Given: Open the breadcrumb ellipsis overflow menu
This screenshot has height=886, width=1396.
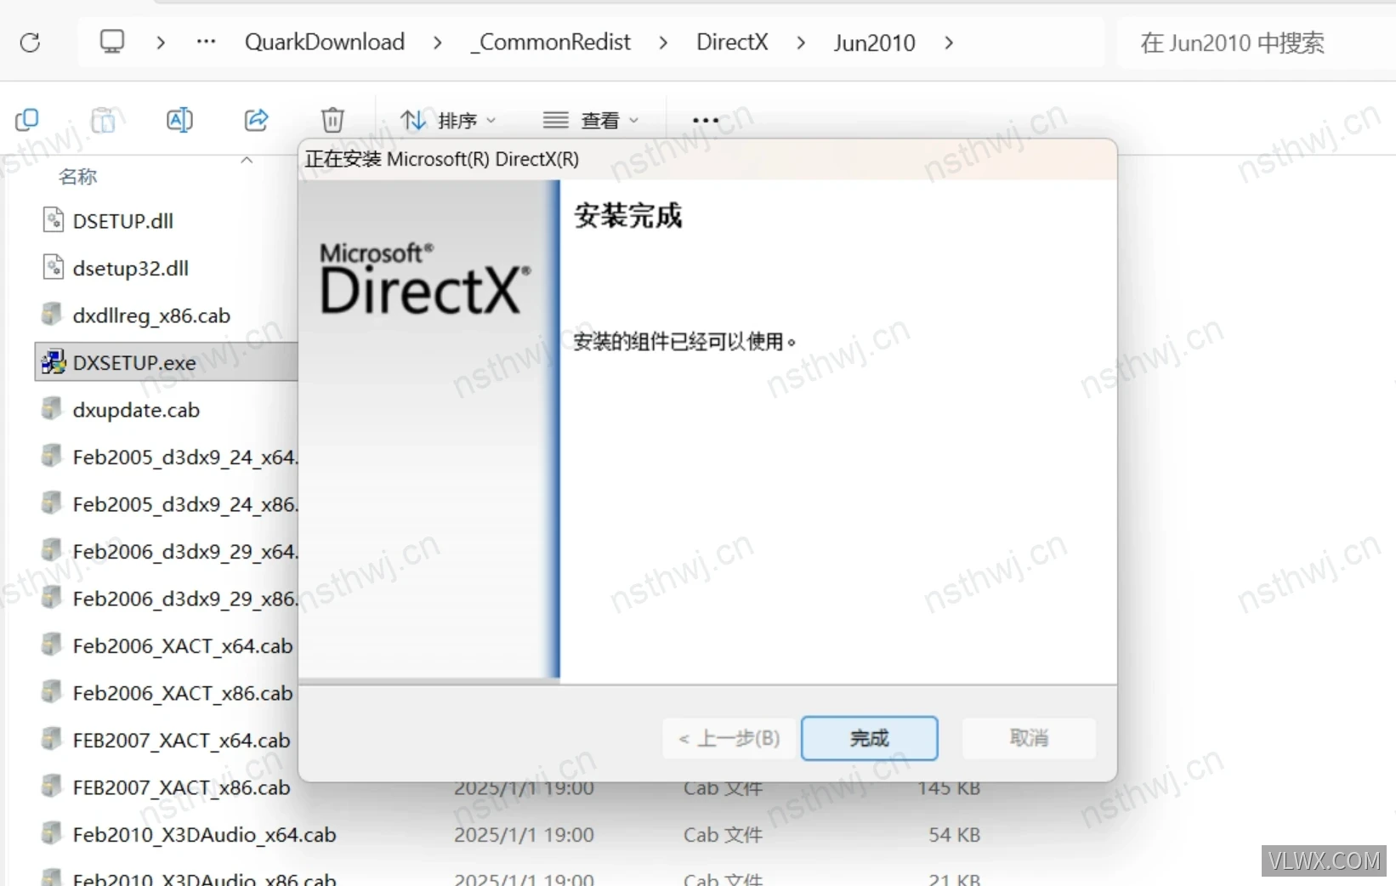Looking at the screenshot, I should [206, 42].
